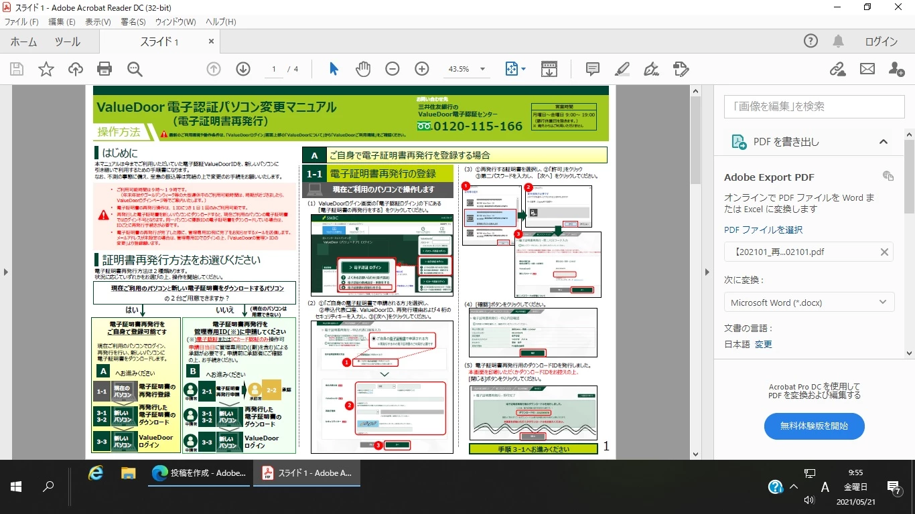Open the ウィンドウ(W) menu
Screen dimensions: 915x514
175,22
